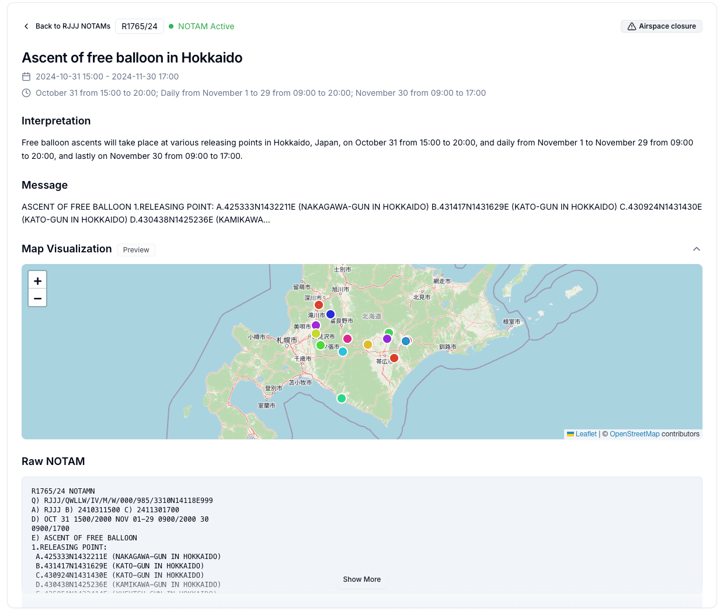720x611 pixels.
Task: Click the calendar icon beside the date range
Action: pos(26,77)
